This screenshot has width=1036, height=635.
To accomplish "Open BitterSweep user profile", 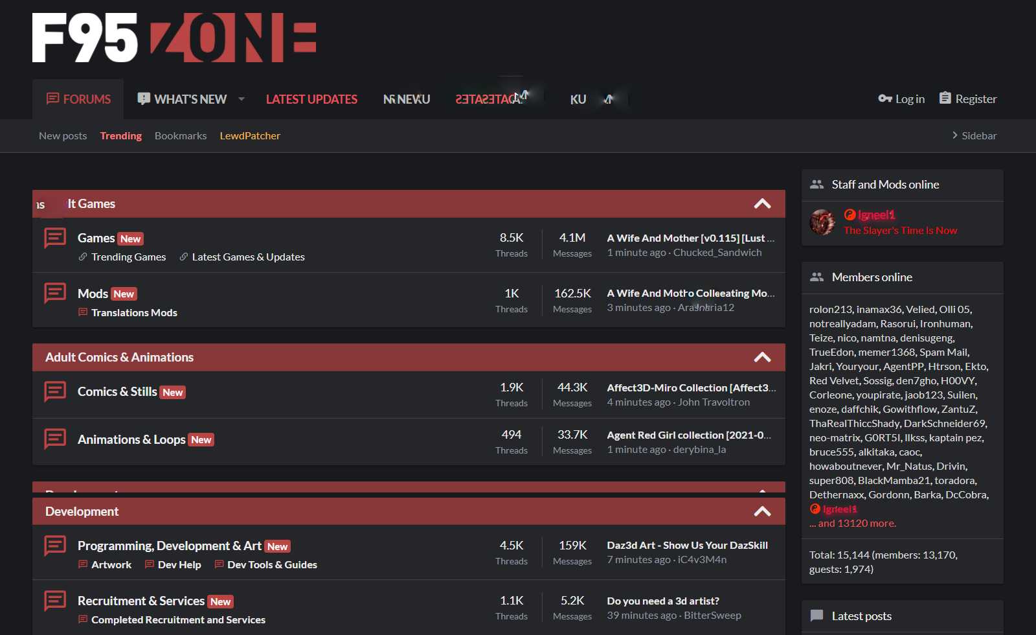I will (712, 616).
